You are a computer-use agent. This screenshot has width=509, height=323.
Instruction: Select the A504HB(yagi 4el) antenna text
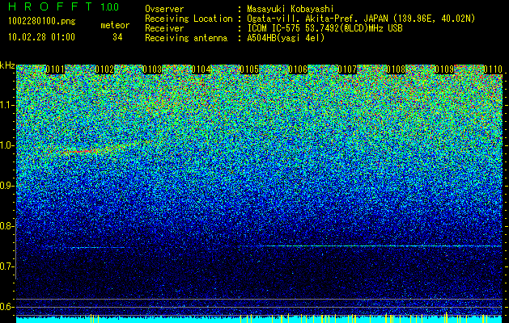286,38
